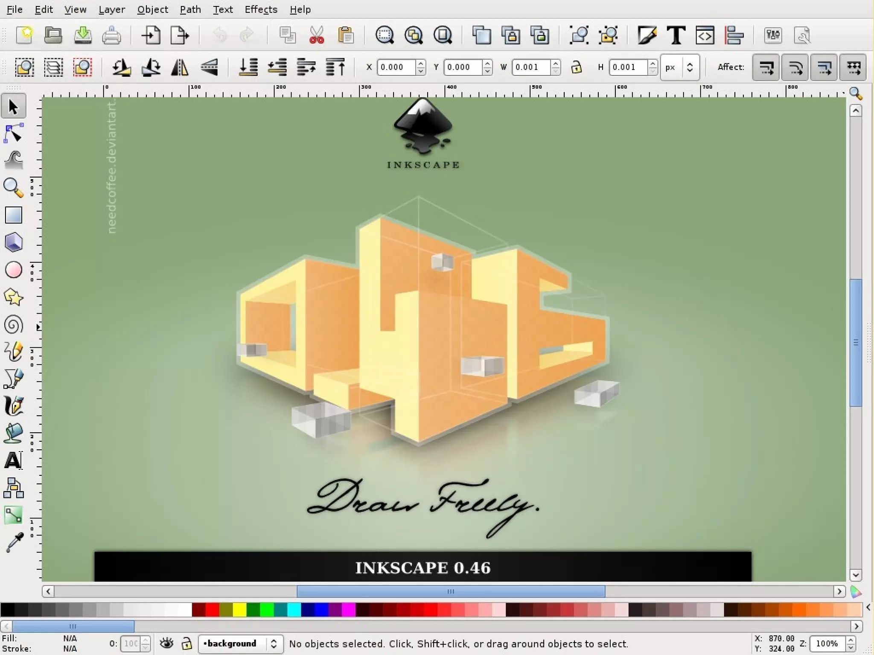Toggle the width/height ratio lock

[x=577, y=67]
